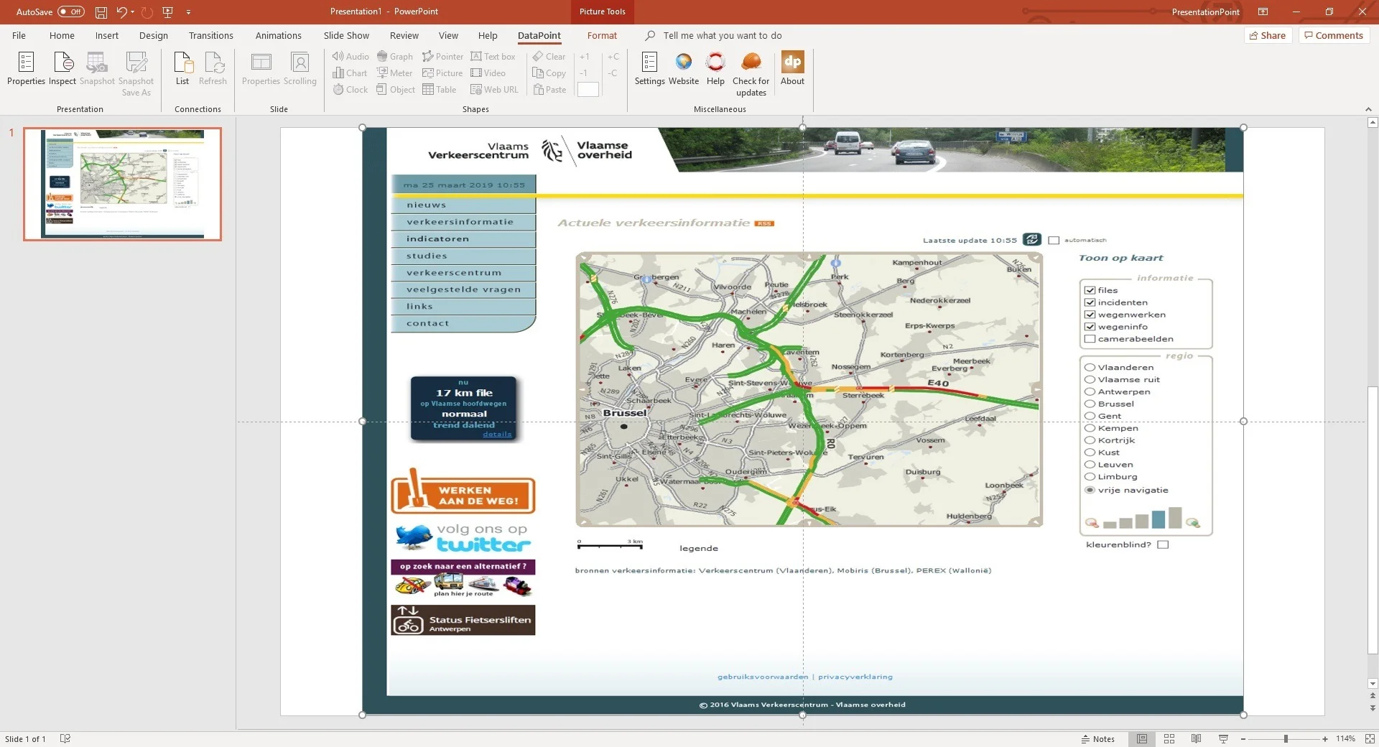Click the Share button
The image size is (1379, 747).
(1268, 36)
